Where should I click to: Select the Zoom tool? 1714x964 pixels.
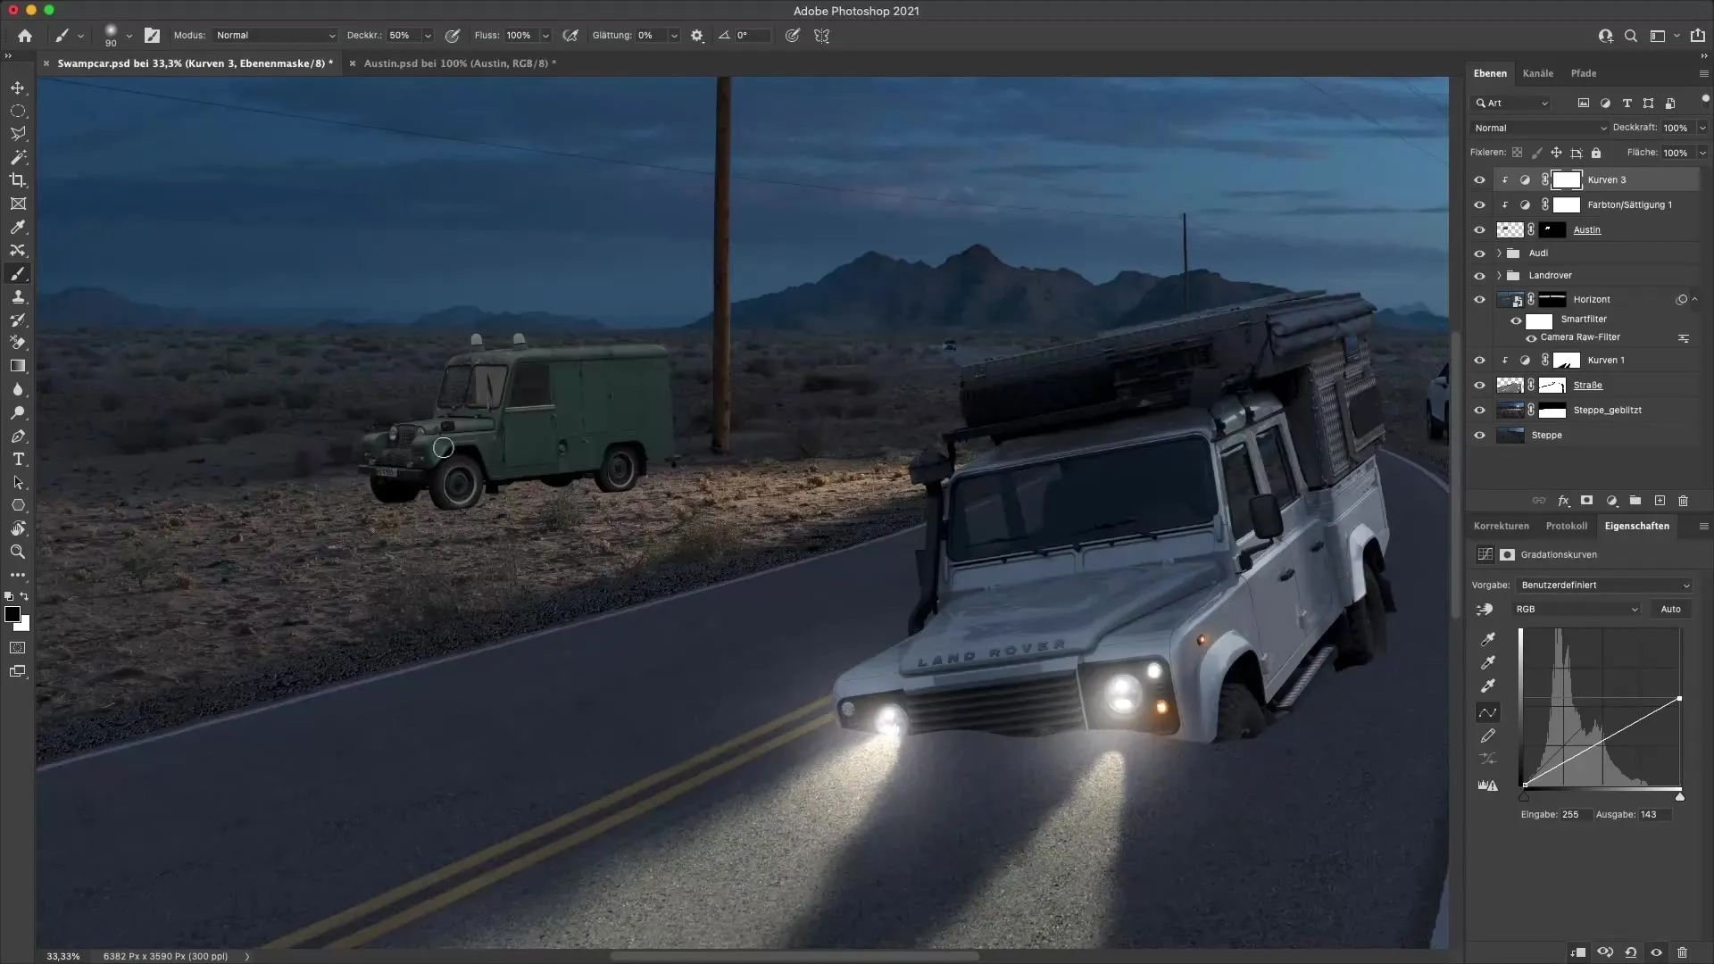(18, 552)
